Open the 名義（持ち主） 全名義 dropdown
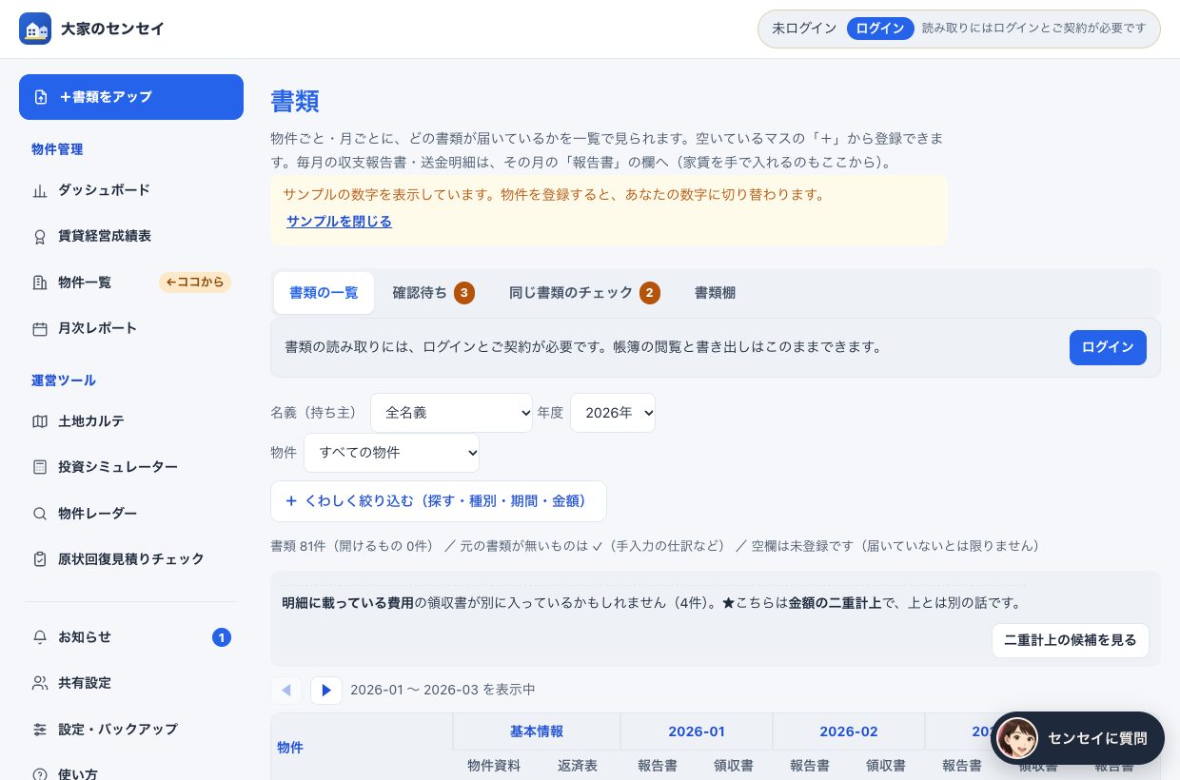The image size is (1180, 780). [452, 413]
